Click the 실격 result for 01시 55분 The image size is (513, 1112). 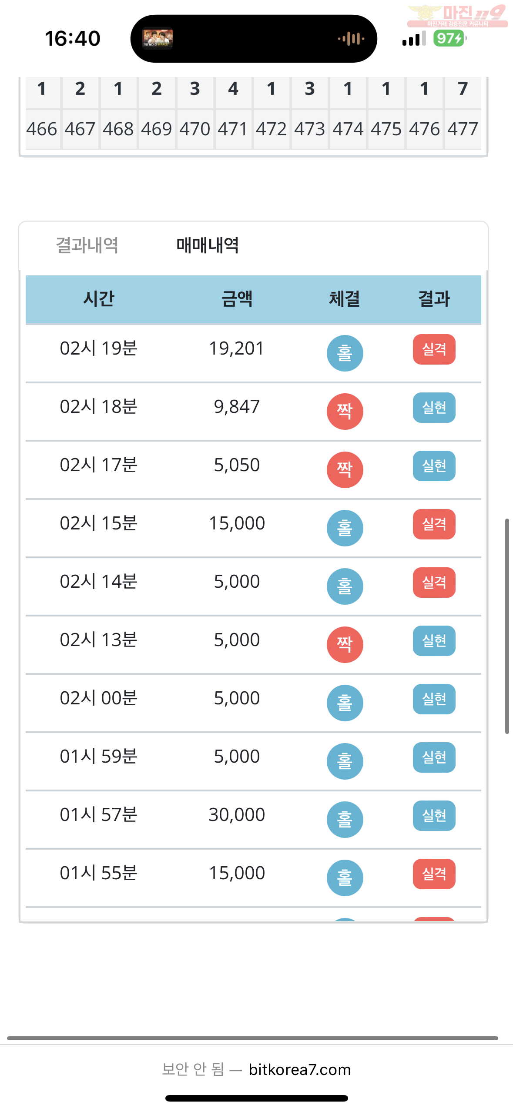[x=434, y=874]
